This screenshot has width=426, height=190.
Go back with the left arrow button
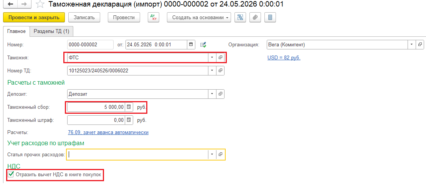pos(11,4)
